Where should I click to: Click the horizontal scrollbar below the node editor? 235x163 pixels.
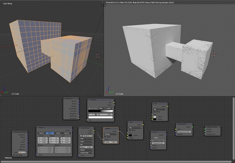(x=116, y=162)
